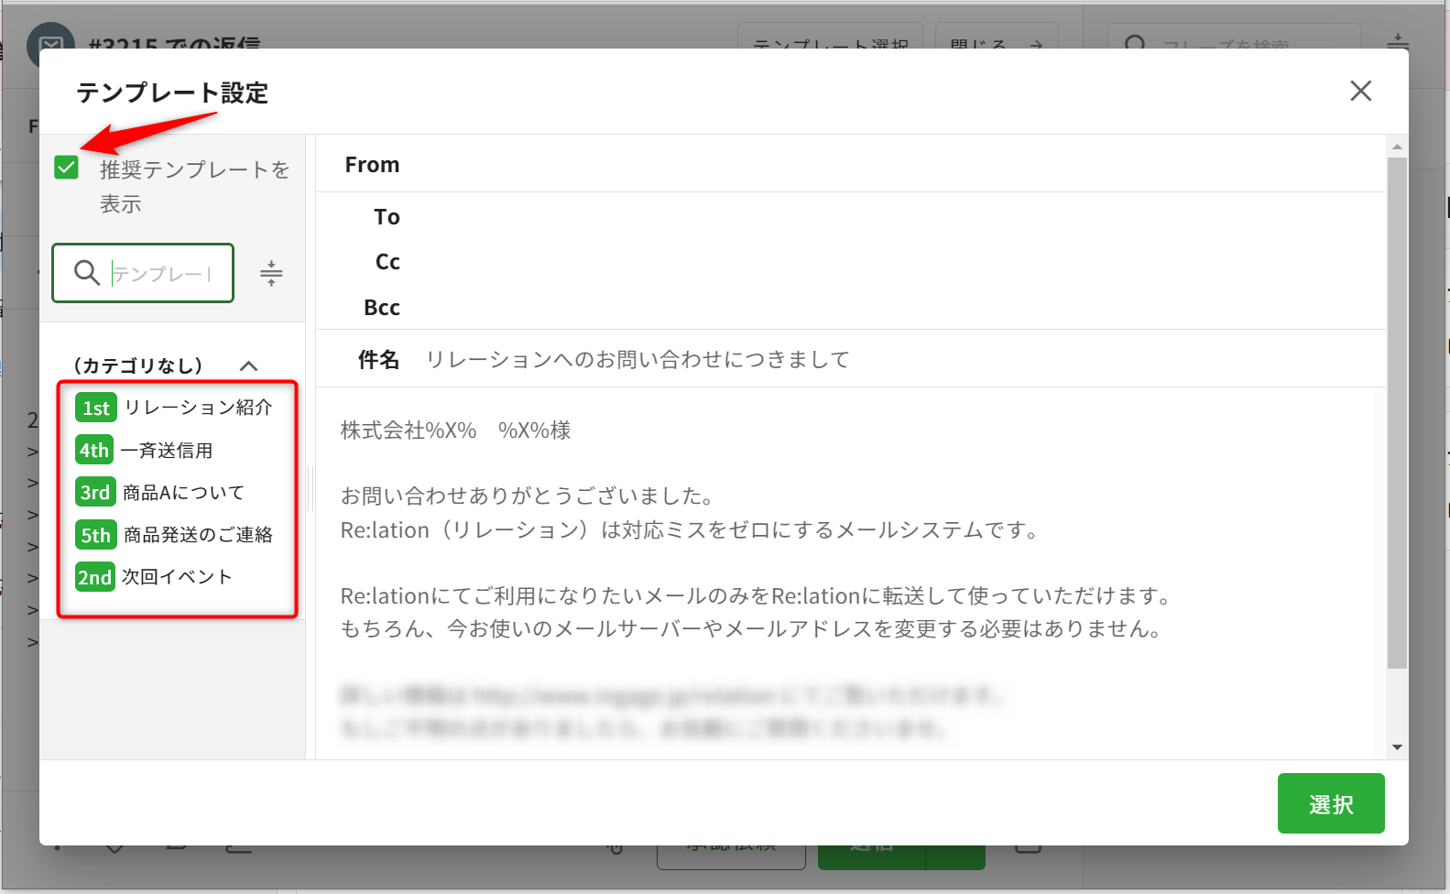
Task: Click the (カテゴリなし) category header
Action: [138, 365]
